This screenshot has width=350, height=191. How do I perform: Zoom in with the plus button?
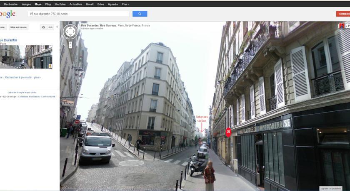[70, 43]
